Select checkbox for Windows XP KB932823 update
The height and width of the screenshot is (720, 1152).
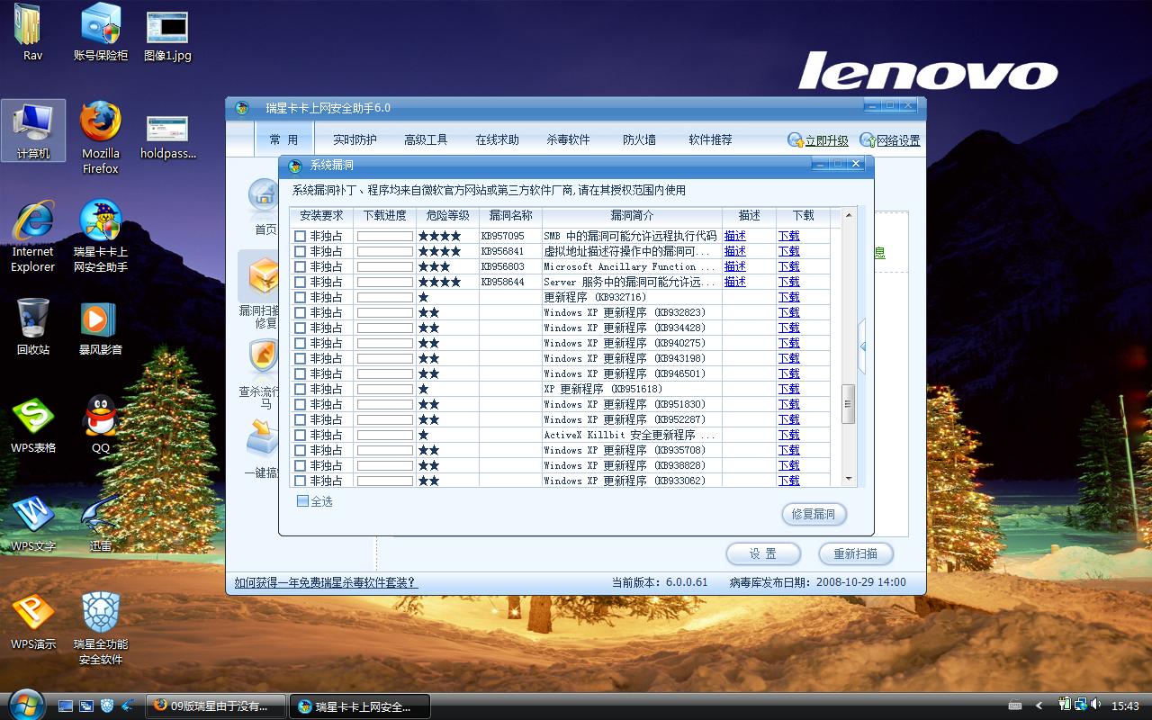(x=301, y=312)
